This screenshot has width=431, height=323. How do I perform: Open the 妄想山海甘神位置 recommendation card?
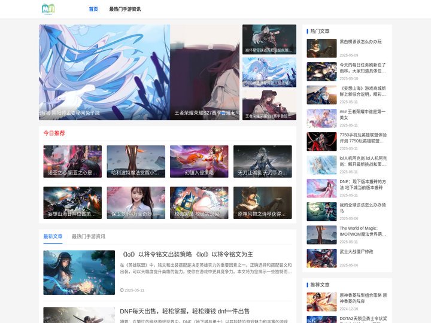72,203
